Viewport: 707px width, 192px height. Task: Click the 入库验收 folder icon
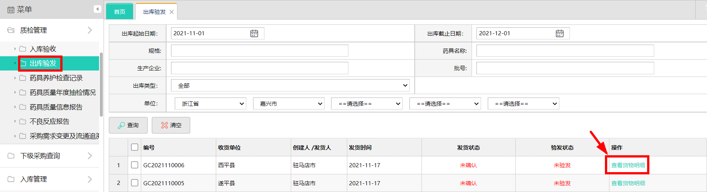(23, 49)
